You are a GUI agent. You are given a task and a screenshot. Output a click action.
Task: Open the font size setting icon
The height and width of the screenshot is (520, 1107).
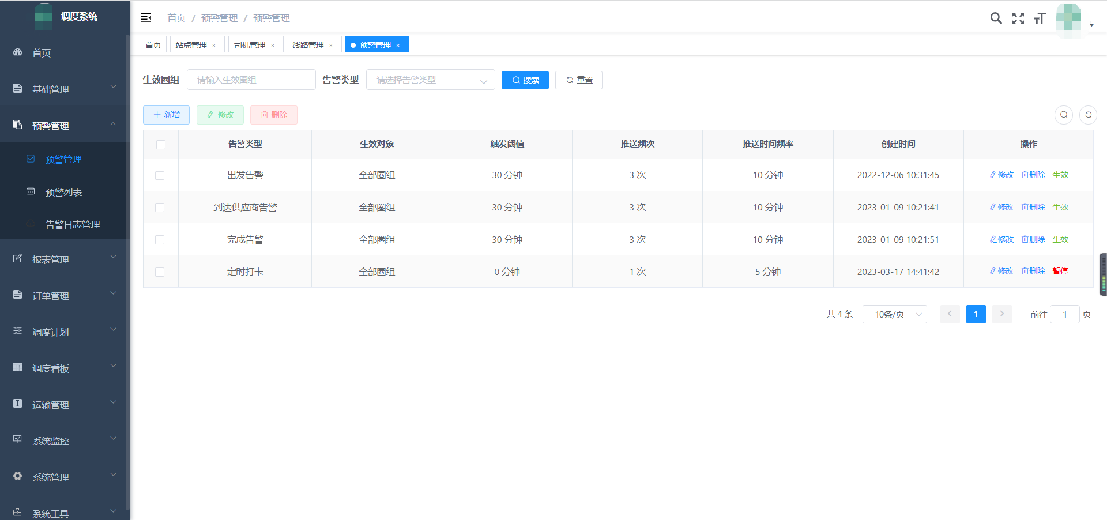click(1040, 18)
